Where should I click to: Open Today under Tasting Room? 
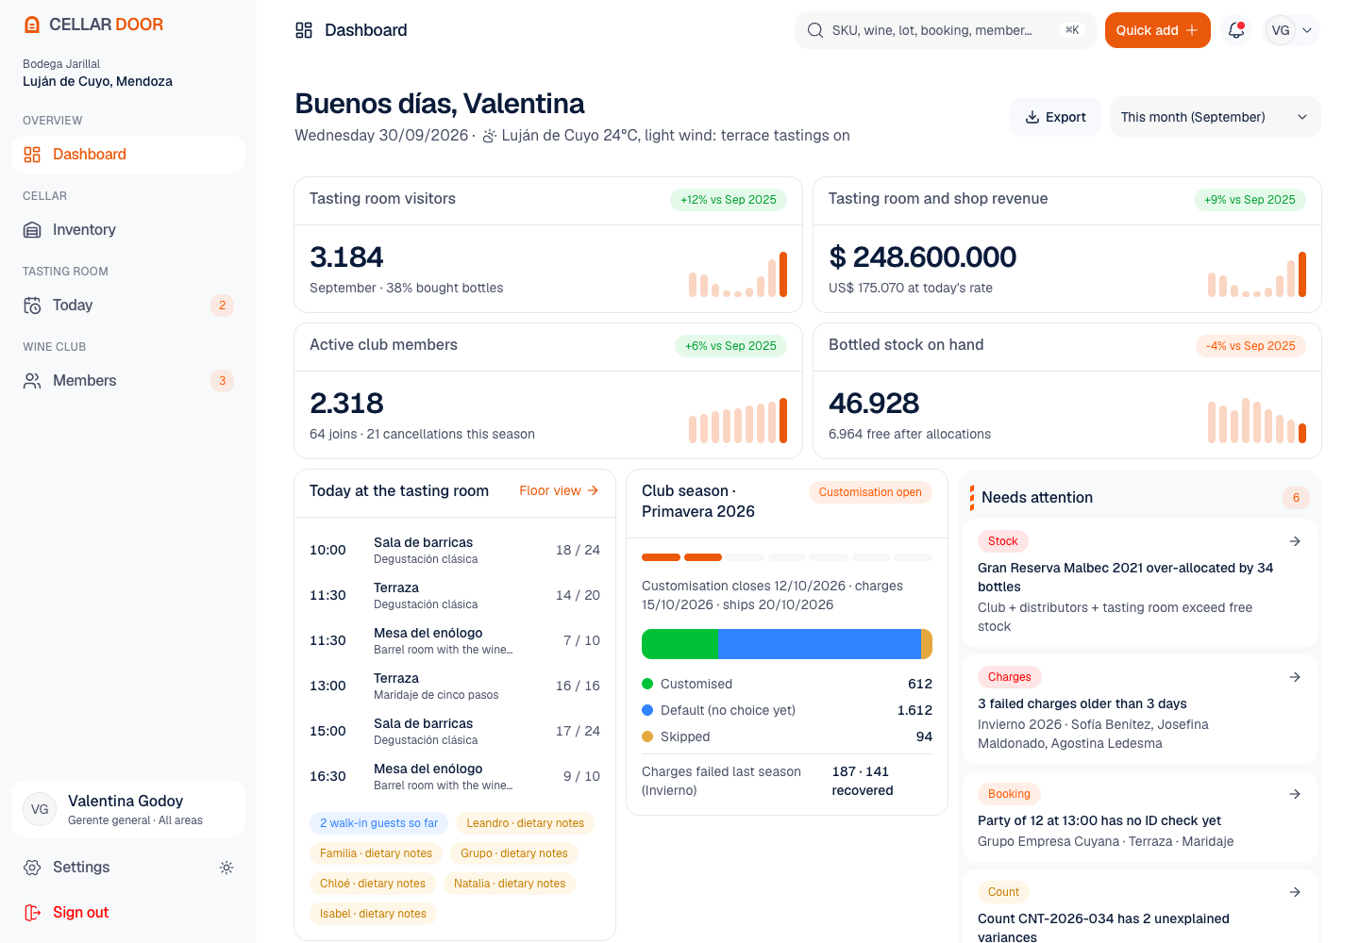point(128,306)
